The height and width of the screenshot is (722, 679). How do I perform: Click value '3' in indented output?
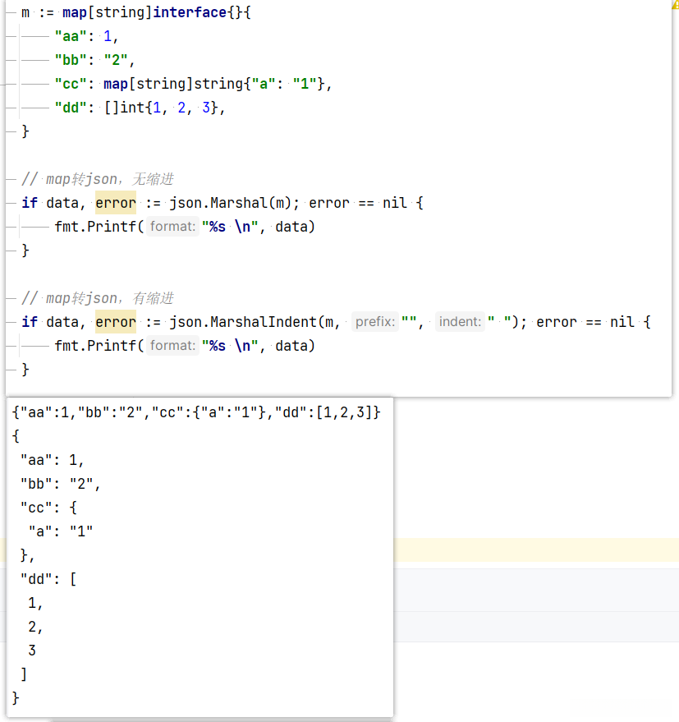point(32,651)
